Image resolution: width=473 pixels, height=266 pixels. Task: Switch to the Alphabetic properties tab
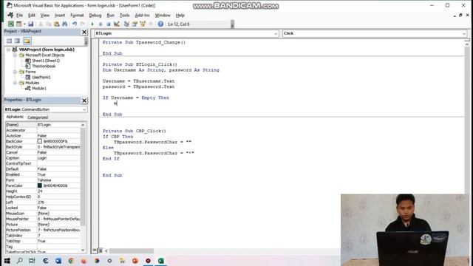15,117
